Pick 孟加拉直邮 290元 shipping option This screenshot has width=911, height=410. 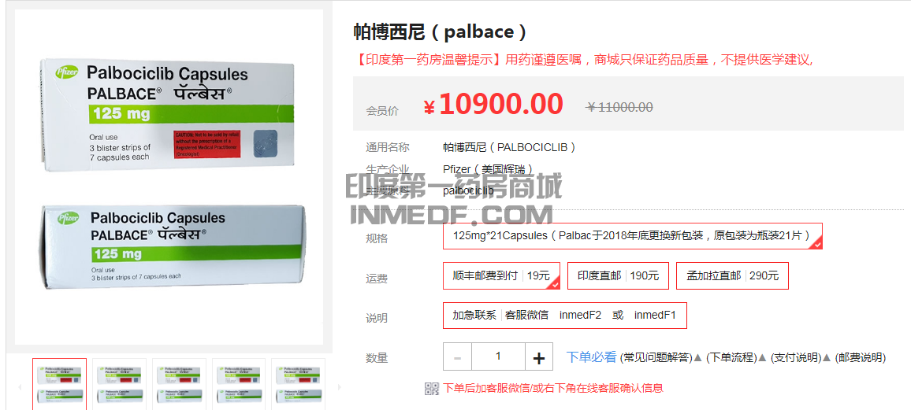732,275
